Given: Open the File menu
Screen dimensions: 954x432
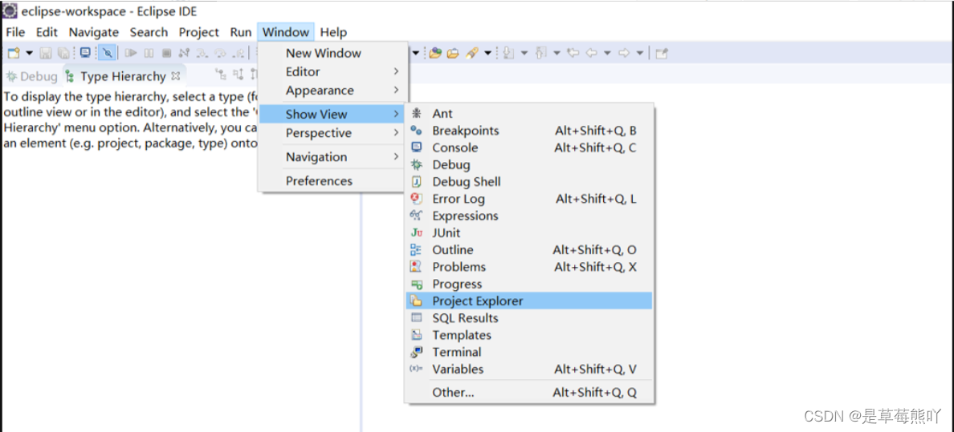Looking at the screenshot, I should (x=15, y=32).
